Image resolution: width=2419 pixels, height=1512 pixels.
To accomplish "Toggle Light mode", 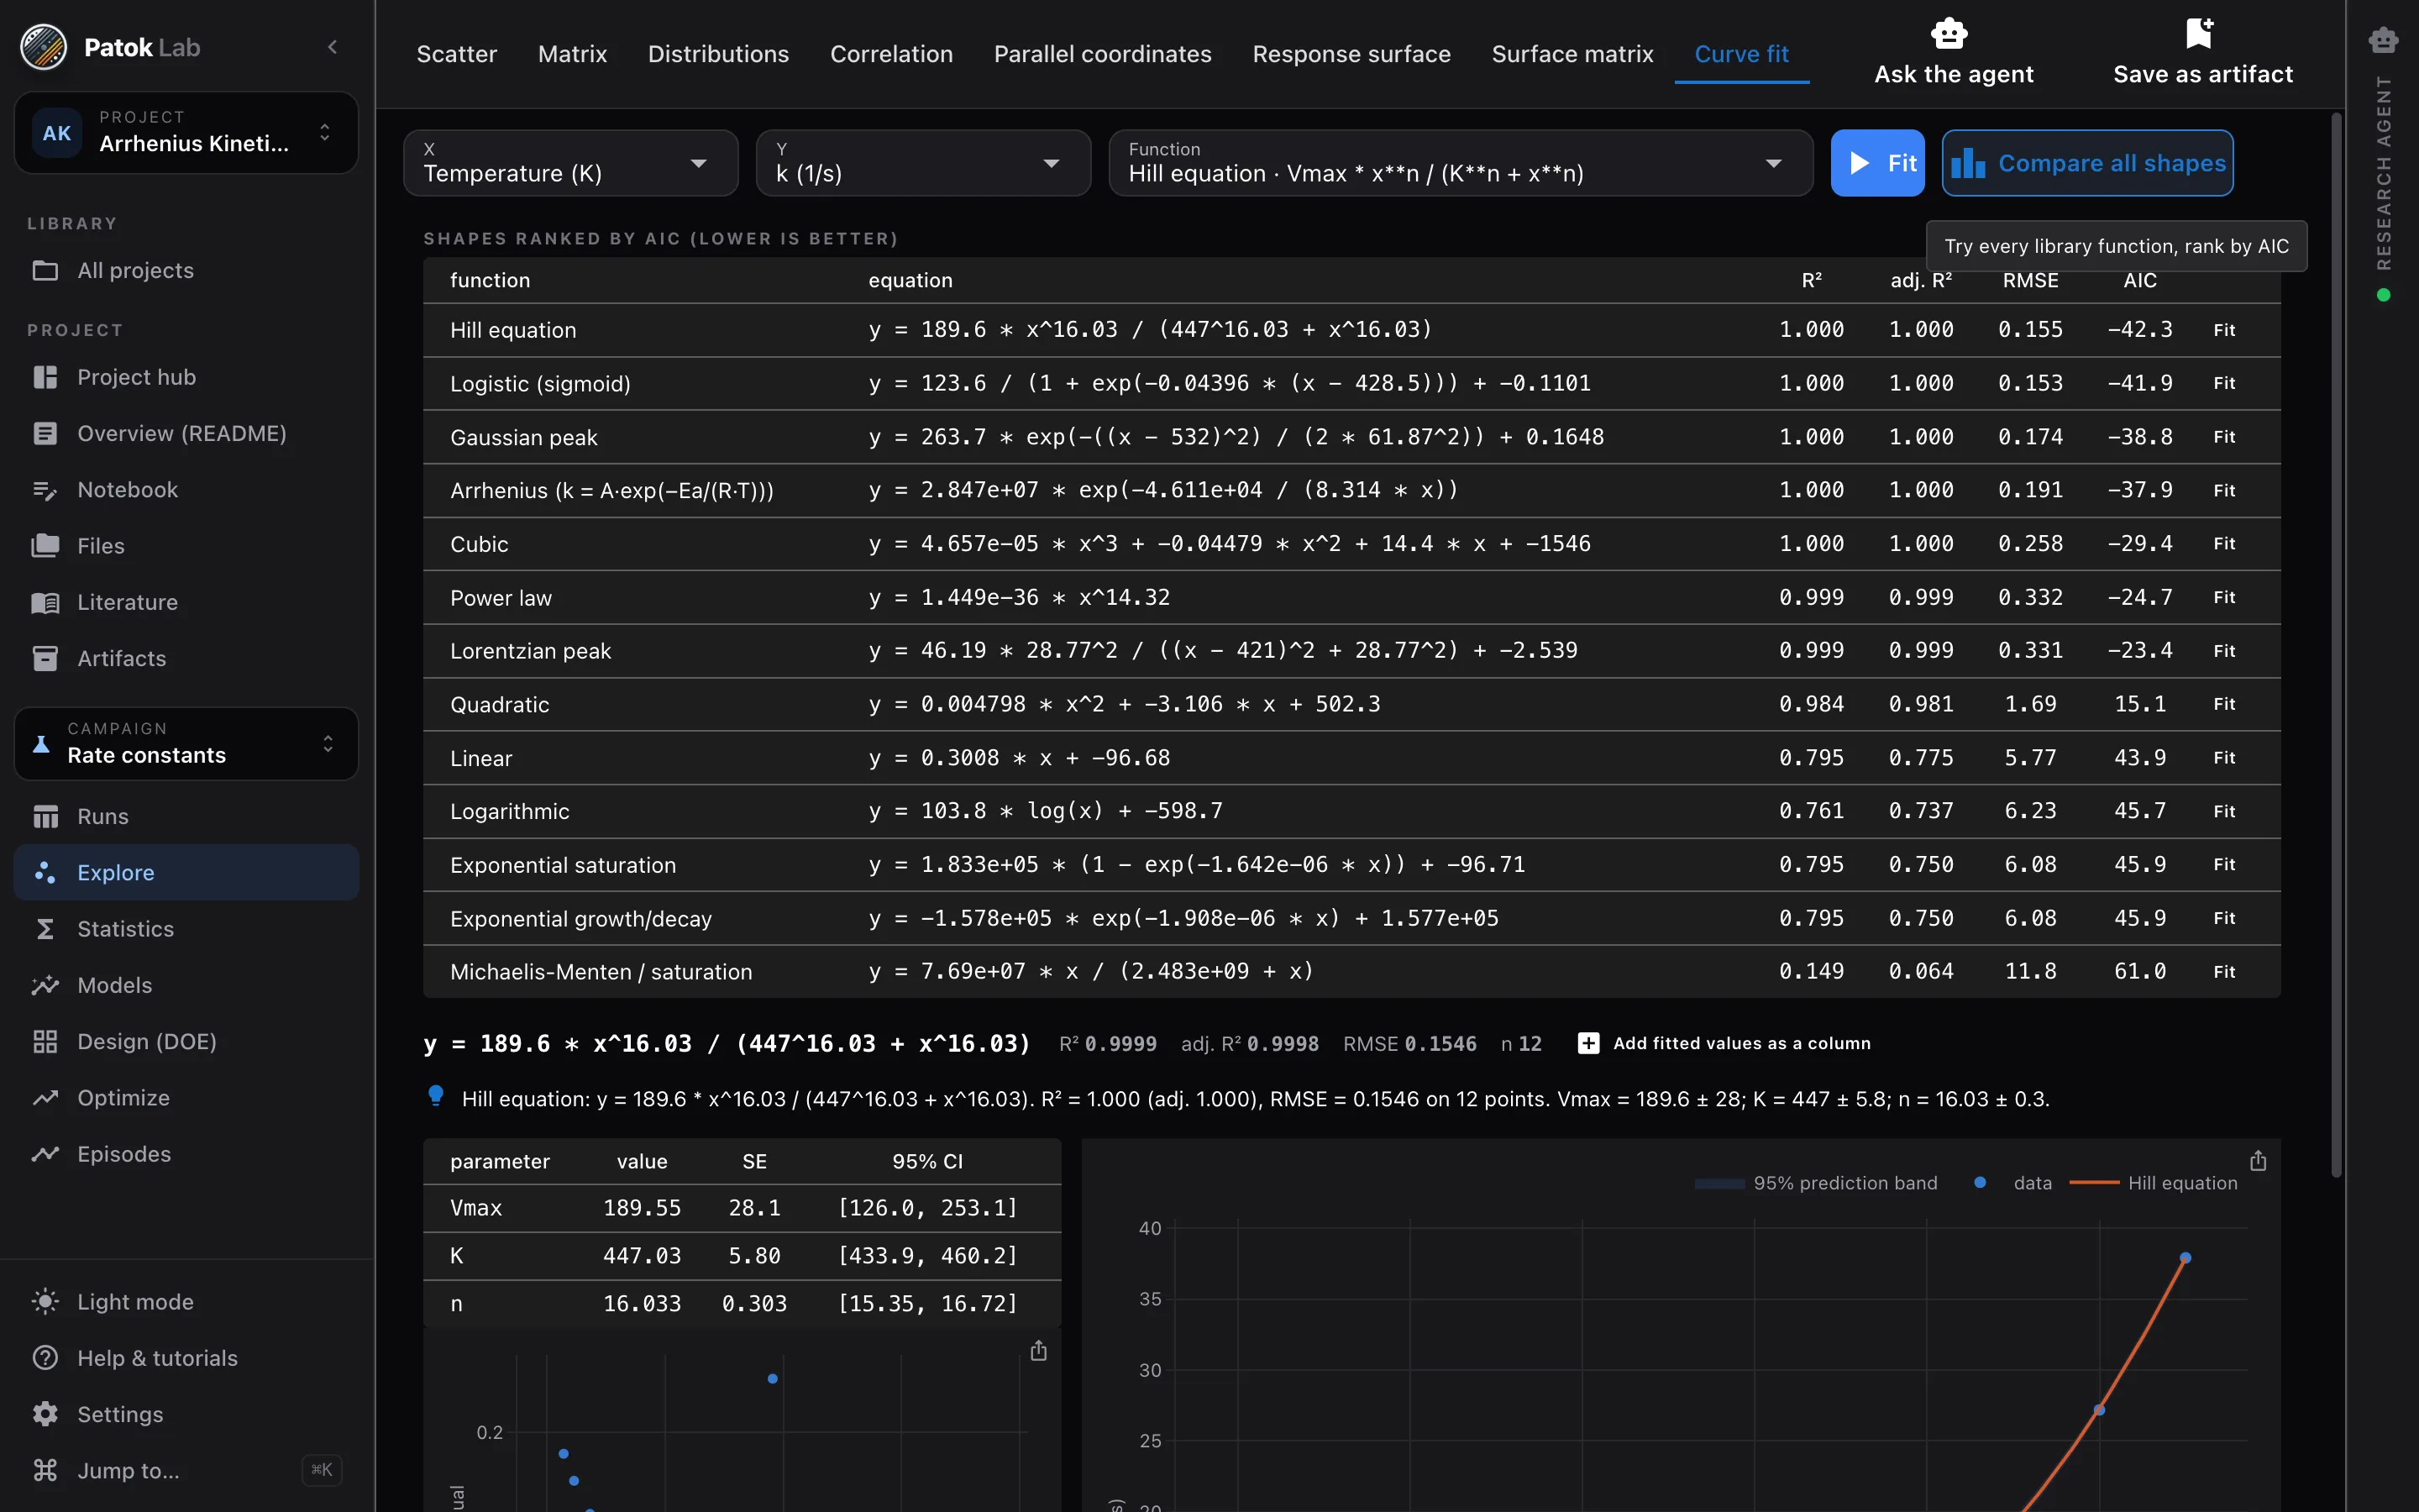I will pos(186,1302).
